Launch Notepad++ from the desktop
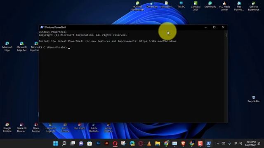Viewport: 264px width, 148px height. click(x=166, y=5)
